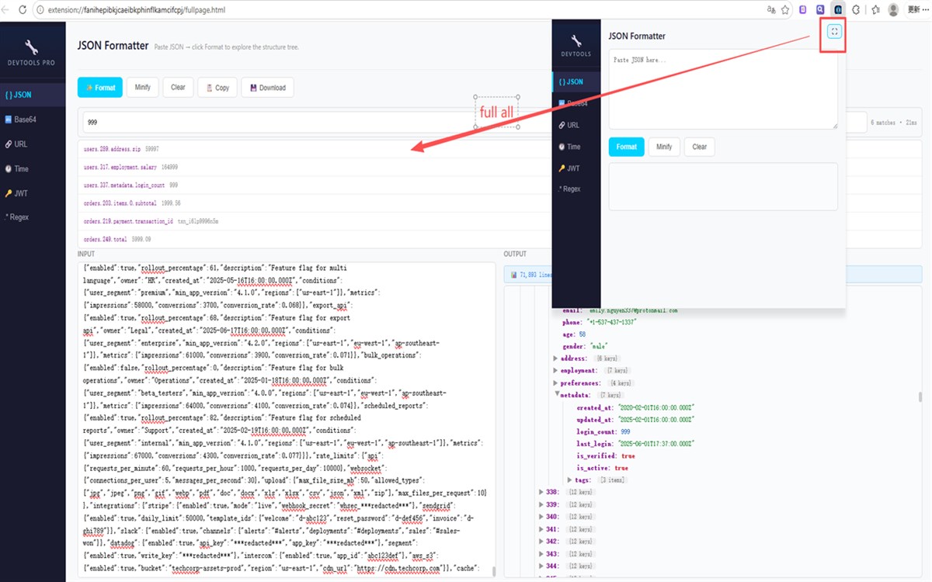Open the favorites list icon in the browser toolbar
932x582 pixels.
(875, 9)
